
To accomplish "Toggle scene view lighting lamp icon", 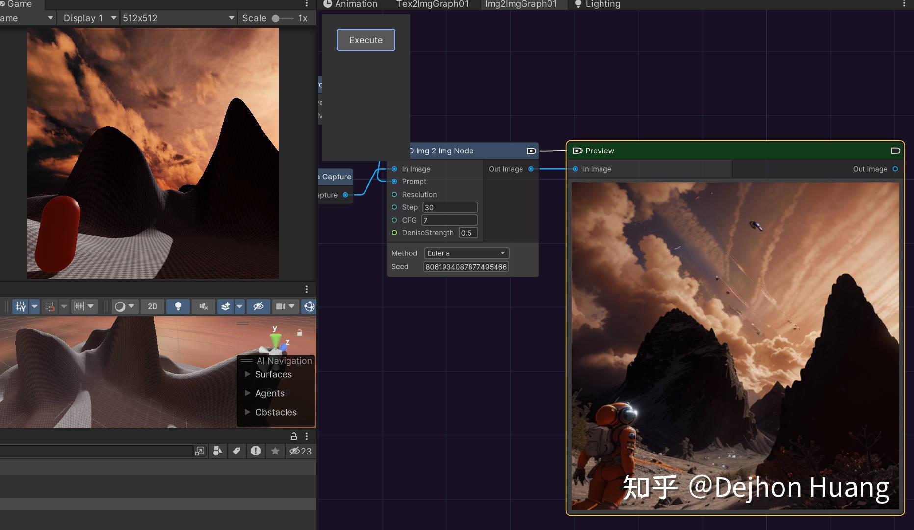I will coord(178,306).
